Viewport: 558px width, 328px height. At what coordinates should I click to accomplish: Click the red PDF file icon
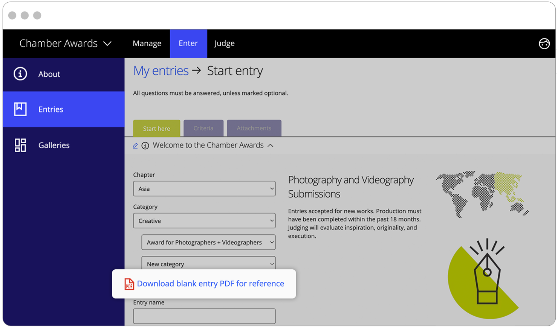[x=129, y=284]
